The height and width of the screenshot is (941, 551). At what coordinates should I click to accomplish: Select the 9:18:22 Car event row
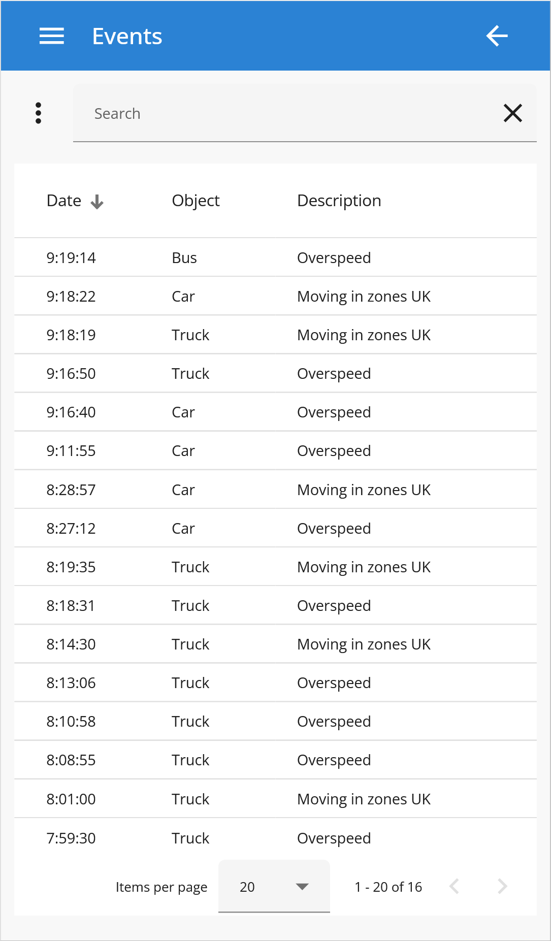[x=275, y=296]
